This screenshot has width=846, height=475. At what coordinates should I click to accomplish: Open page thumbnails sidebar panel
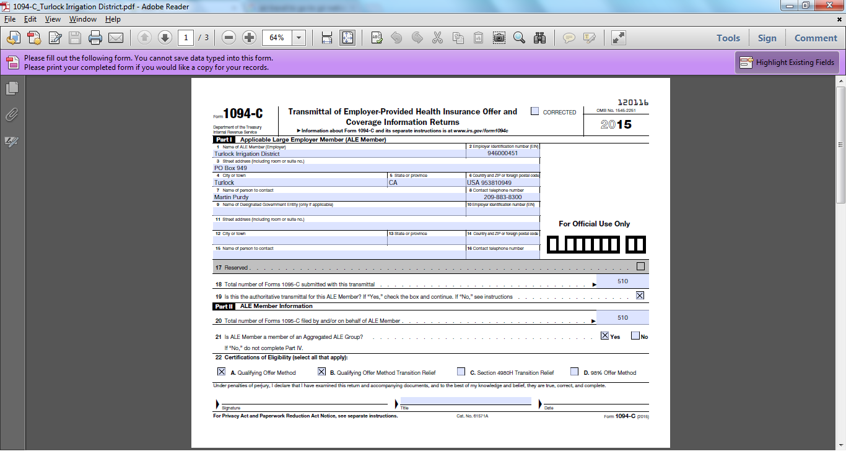click(x=12, y=88)
